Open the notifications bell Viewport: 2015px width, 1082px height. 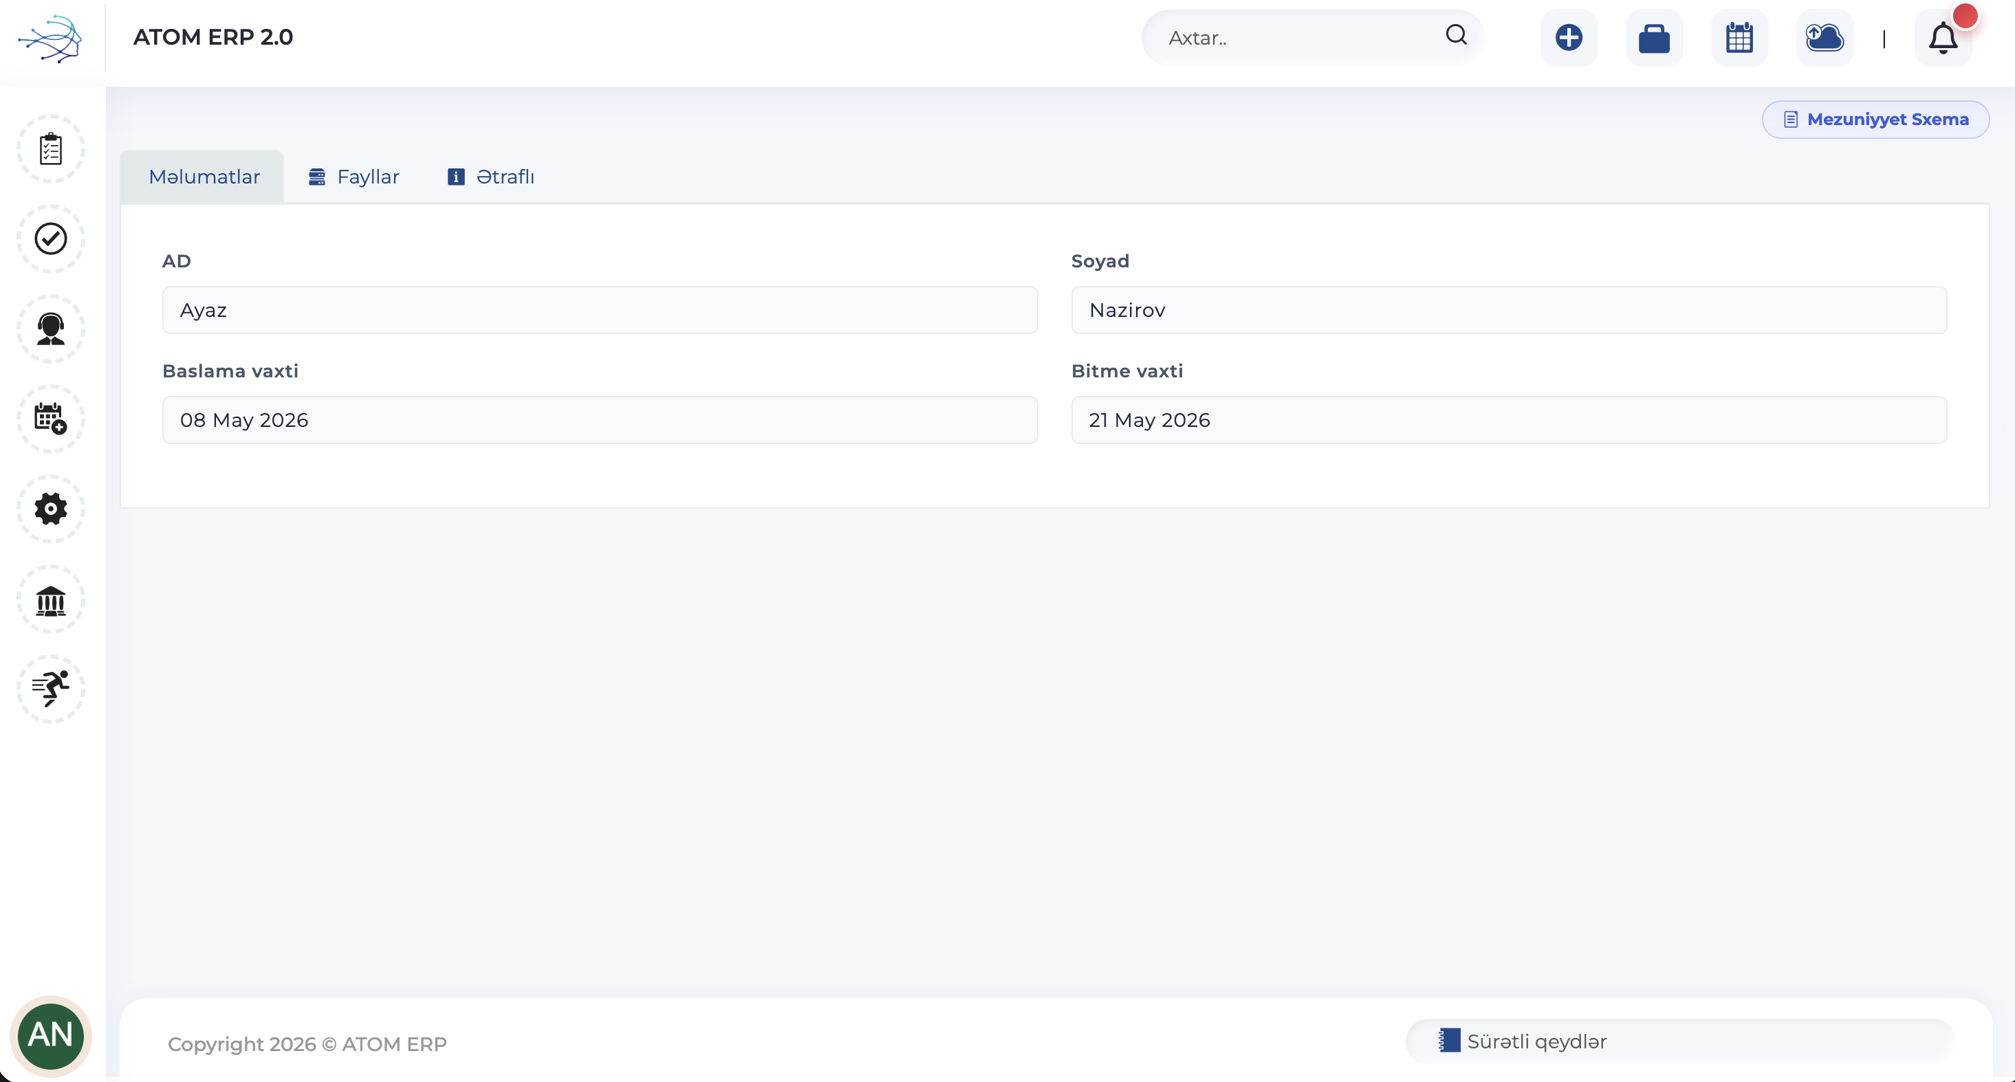1943,38
